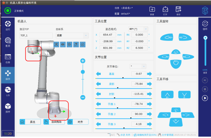This screenshot has height=138, width=211.
Task: Click the right arrow for 基座 joint
Action: pyautogui.click(x=150, y=74)
